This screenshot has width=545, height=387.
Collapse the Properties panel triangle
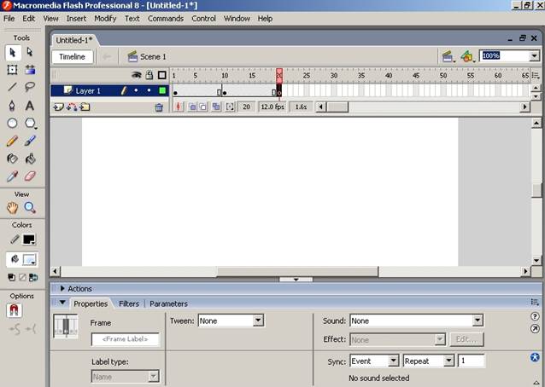[62, 303]
